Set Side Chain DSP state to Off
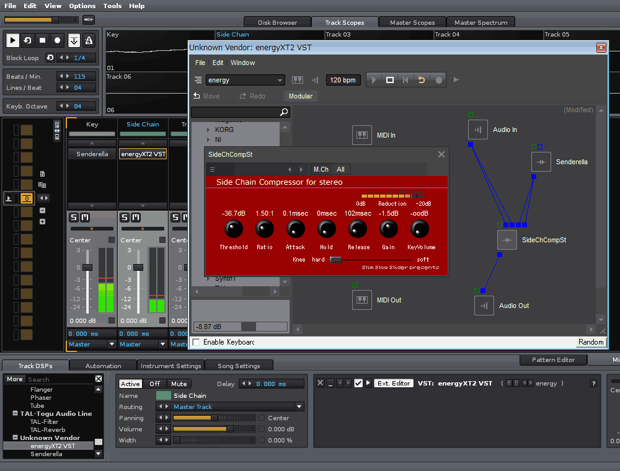The height and width of the screenshot is (471, 620). click(x=154, y=384)
